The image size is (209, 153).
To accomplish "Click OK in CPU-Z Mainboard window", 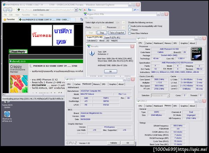I will point(127,143).
